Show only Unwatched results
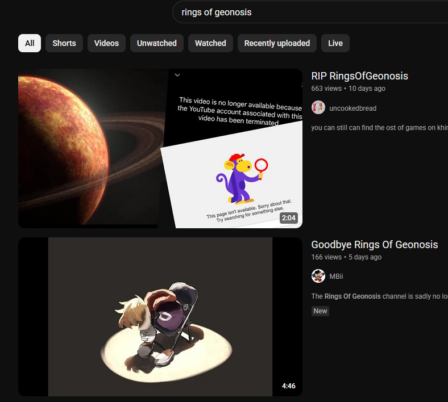Screen dimensions: 448x402 (156, 43)
